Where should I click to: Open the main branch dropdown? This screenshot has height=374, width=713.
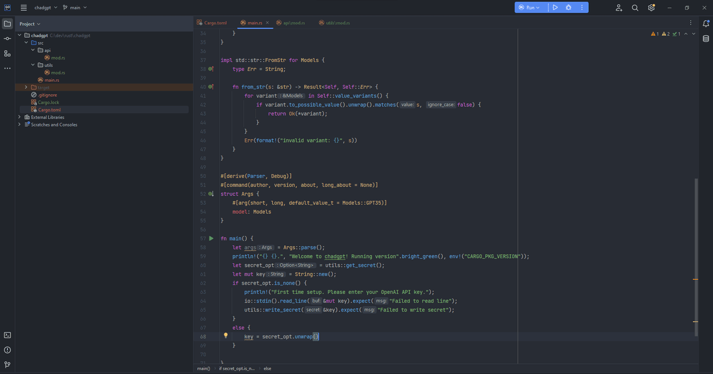[x=75, y=8]
